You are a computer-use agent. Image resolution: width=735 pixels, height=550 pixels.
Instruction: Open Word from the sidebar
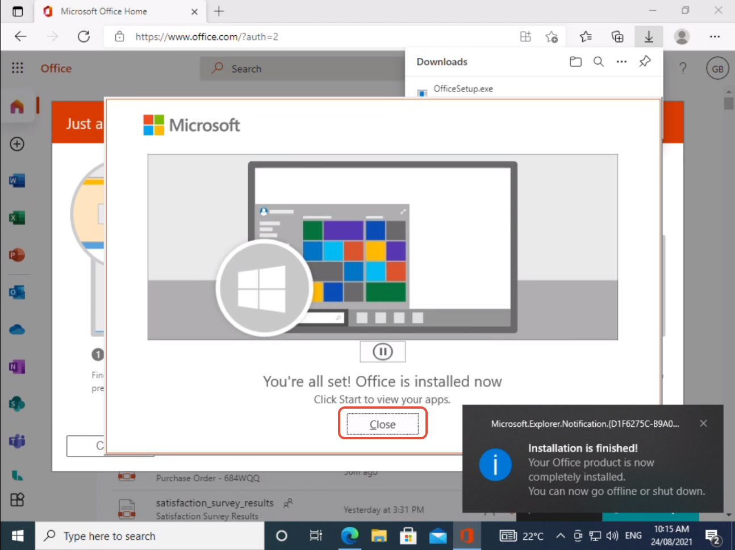[17, 181]
